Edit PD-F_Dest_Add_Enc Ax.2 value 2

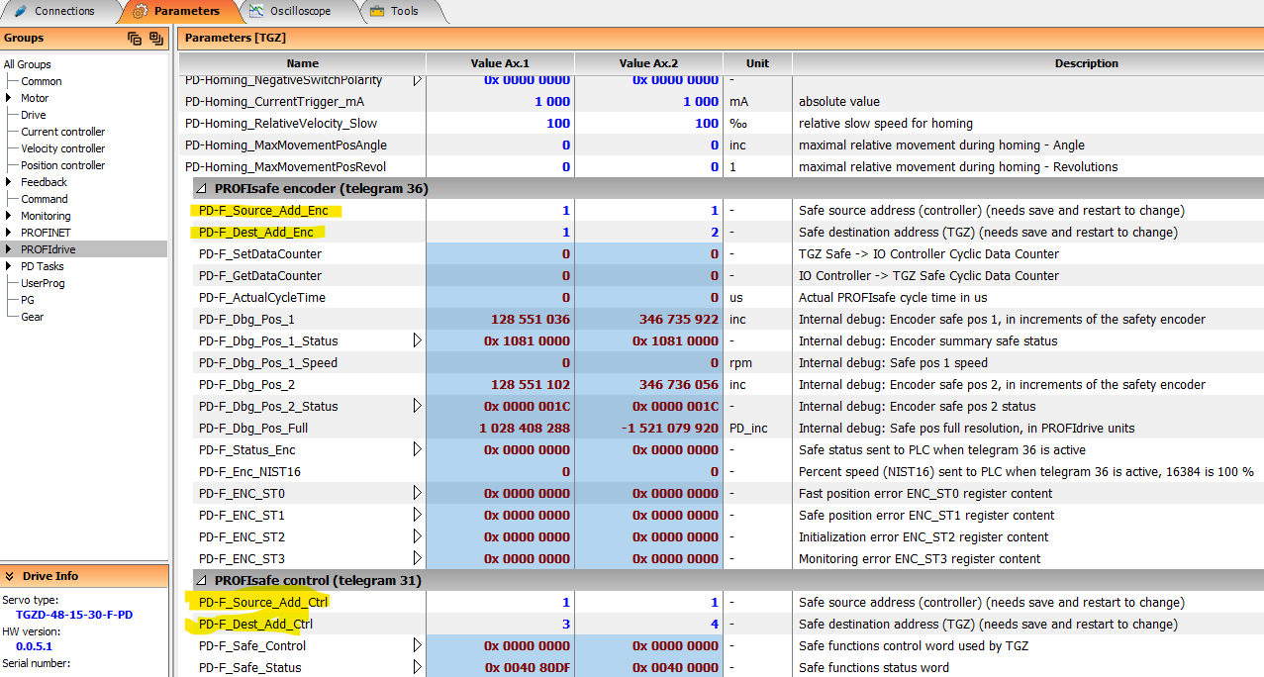648,232
